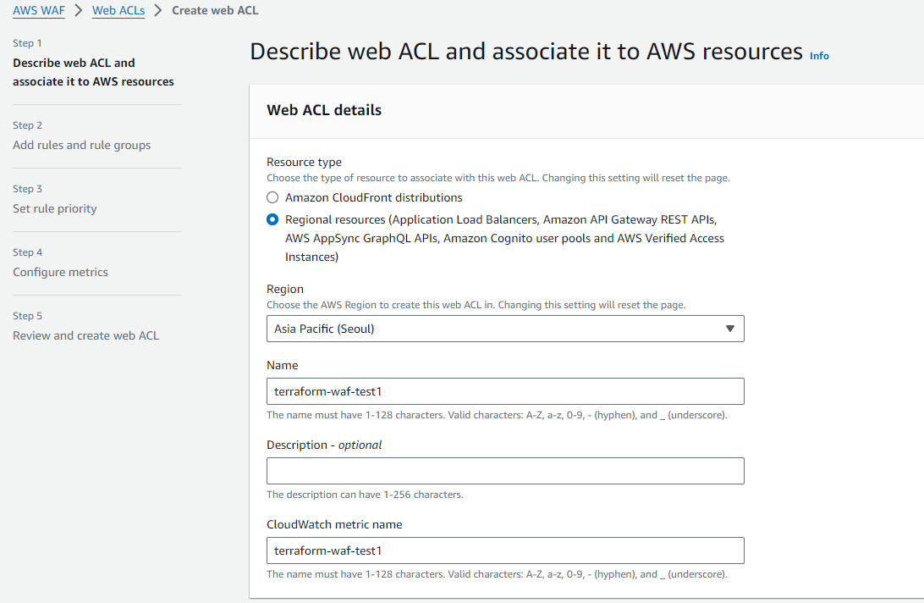Click the Description - optional label
Viewport: 924px width, 603px height.
point(324,445)
